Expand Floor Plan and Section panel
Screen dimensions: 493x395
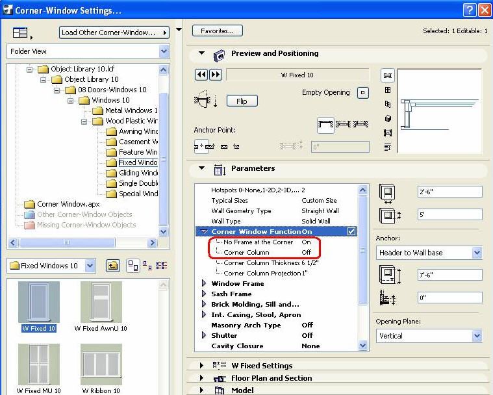coord(201,378)
